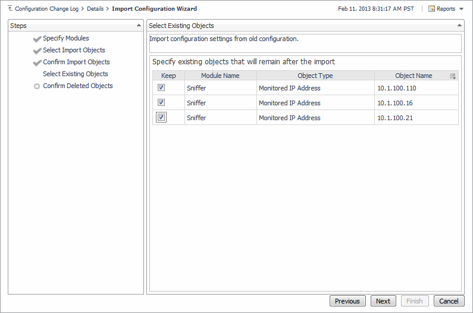This screenshot has width=473, height=313.
Task: Click the breadcrumb home icon
Action: point(10,9)
